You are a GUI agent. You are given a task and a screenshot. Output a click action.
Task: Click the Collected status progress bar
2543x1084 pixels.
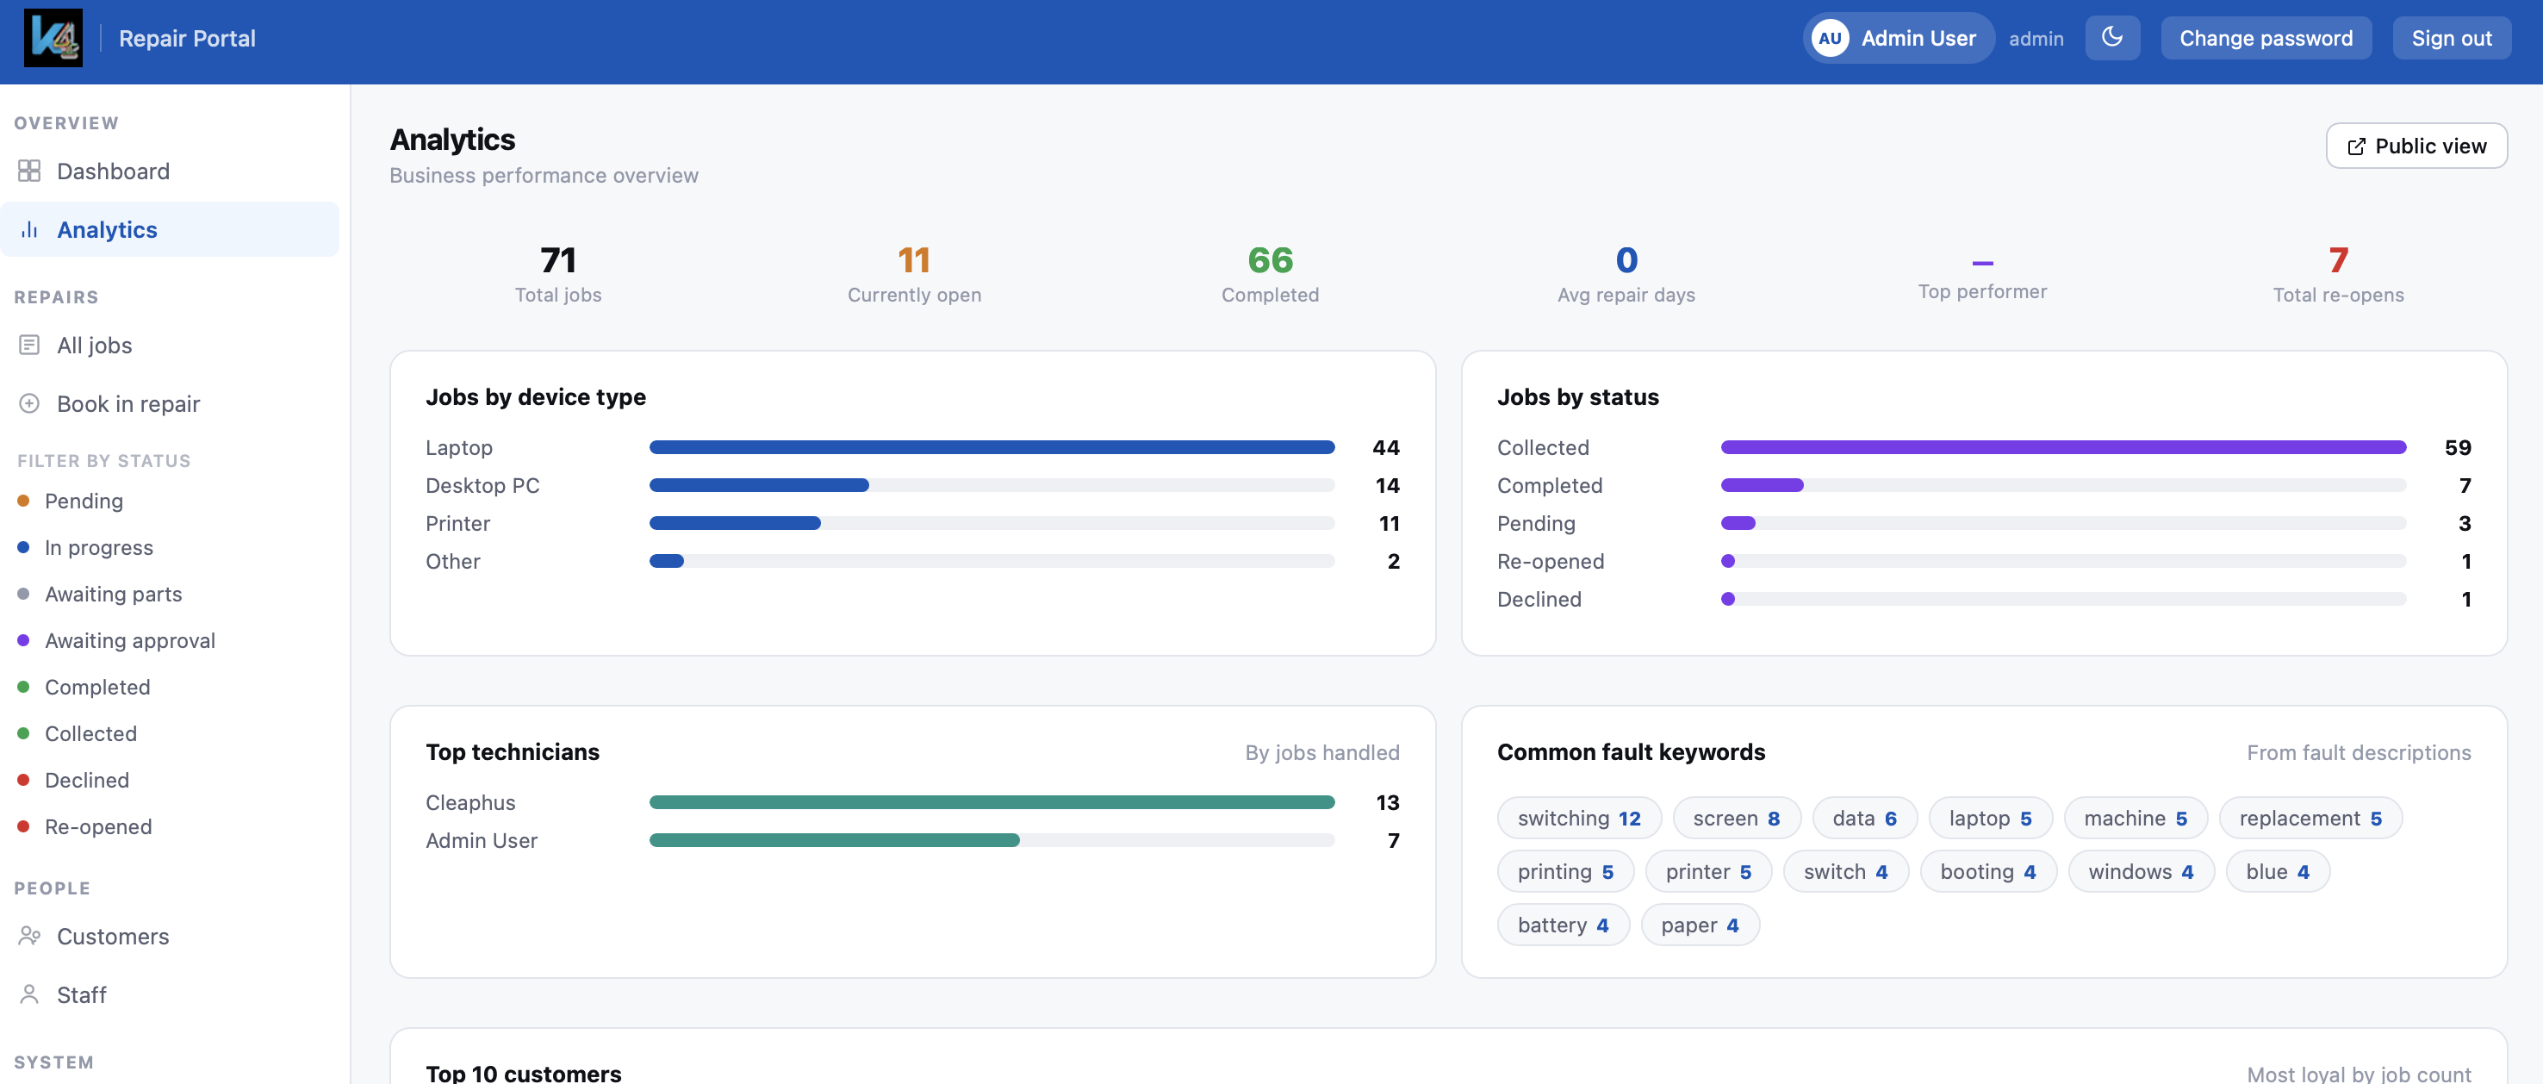pos(2062,447)
